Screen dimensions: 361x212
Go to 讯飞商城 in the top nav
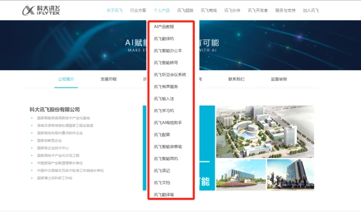tap(208, 10)
